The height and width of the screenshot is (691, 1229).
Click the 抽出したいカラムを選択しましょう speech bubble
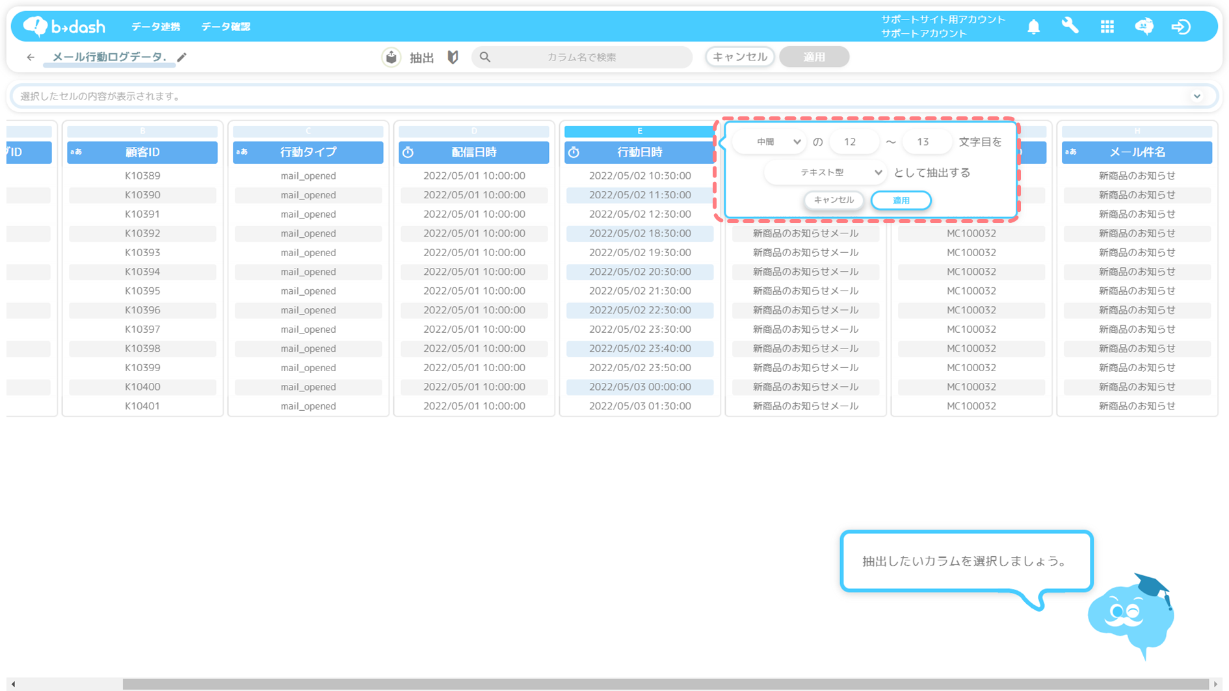pos(966,561)
